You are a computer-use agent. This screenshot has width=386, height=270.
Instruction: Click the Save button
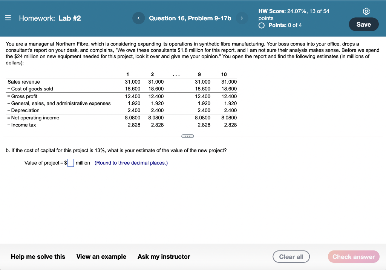click(363, 24)
